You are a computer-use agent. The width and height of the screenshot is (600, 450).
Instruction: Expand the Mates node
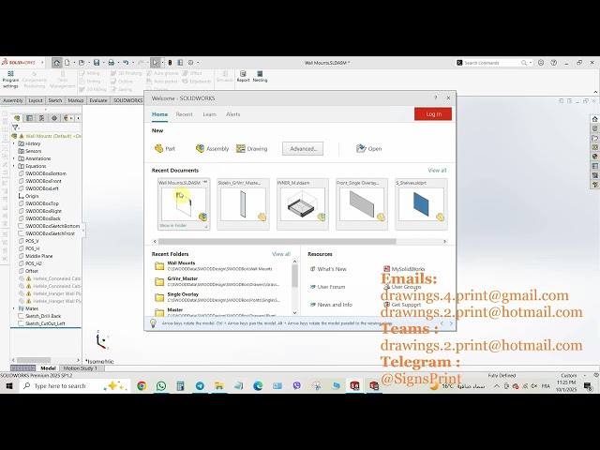click(14, 308)
